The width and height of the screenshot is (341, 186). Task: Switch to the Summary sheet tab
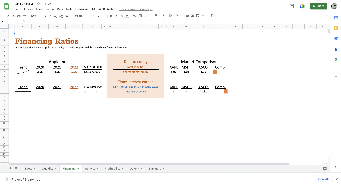pos(157,169)
